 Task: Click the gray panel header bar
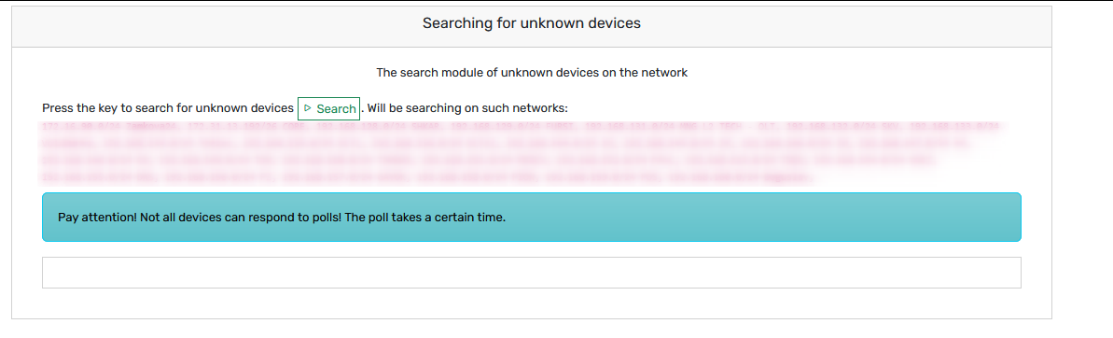click(x=532, y=26)
